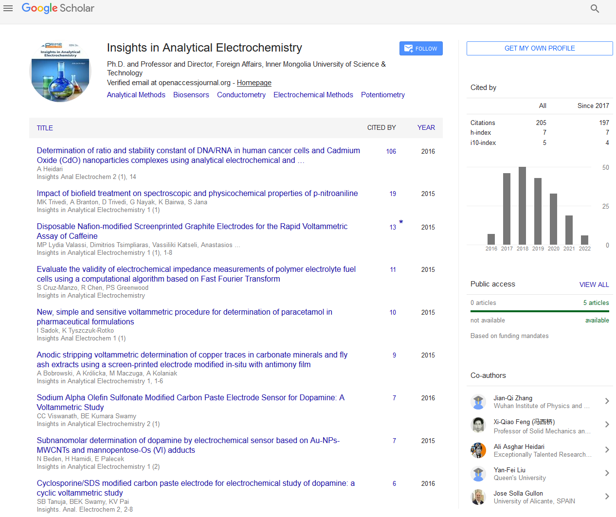This screenshot has width=616, height=517.
Task: Click Jose Solla Gullon's profile photo
Action: pos(478,497)
